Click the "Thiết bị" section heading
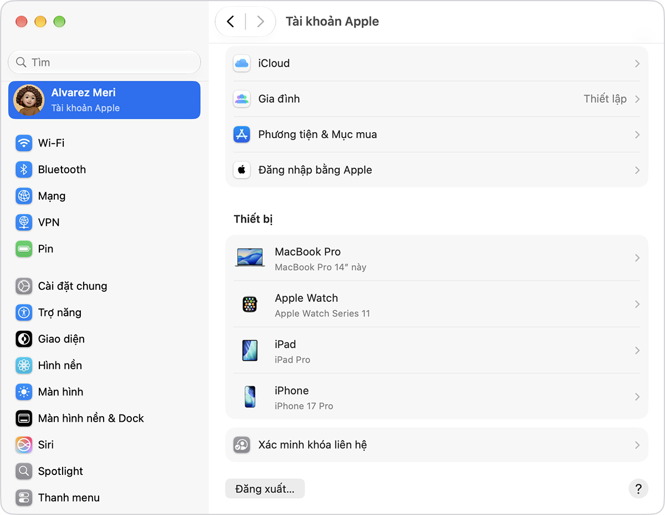Viewport: 665px width, 515px height. [x=253, y=219]
